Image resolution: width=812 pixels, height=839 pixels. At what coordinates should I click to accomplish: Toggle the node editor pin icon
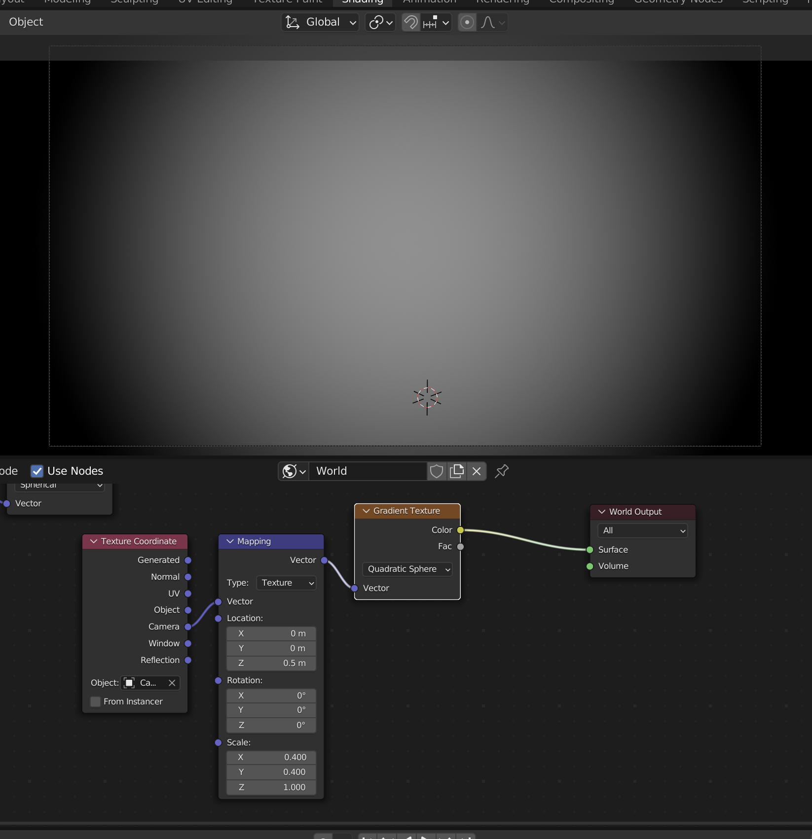(x=502, y=471)
